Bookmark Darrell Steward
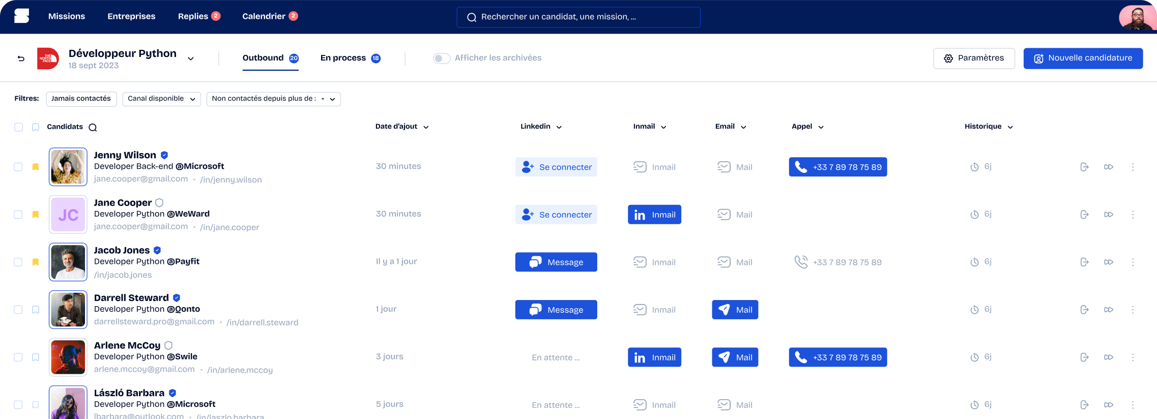Screen dimensions: 1157x419 pyautogui.click(x=36, y=310)
